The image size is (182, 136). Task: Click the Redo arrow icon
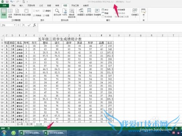17,1
